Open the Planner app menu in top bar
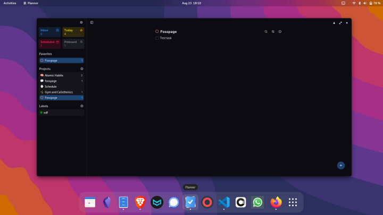This screenshot has width=383, height=215. (31, 3)
